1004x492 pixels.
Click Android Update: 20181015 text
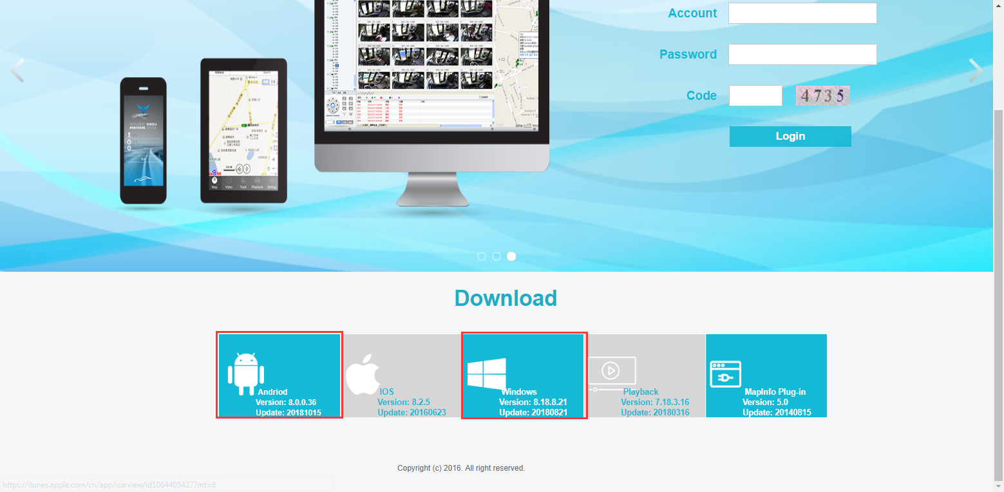tap(289, 412)
